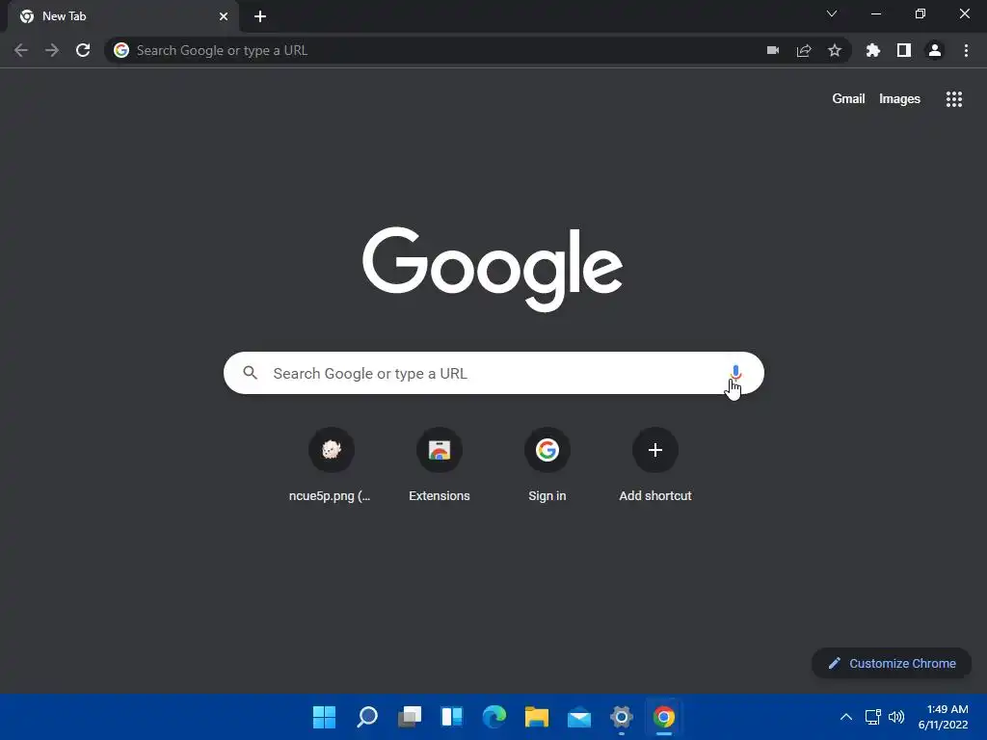This screenshot has width=987, height=740.
Task: Open the Images link
Action: coord(899,99)
